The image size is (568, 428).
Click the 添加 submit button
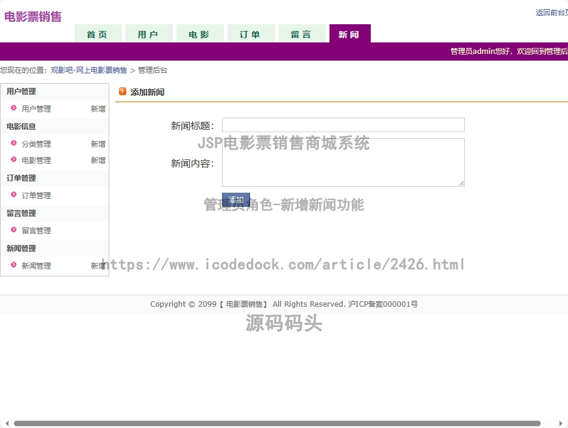[x=236, y=199]
